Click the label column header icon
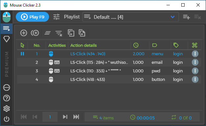206x126 pixels. [155, 45]
